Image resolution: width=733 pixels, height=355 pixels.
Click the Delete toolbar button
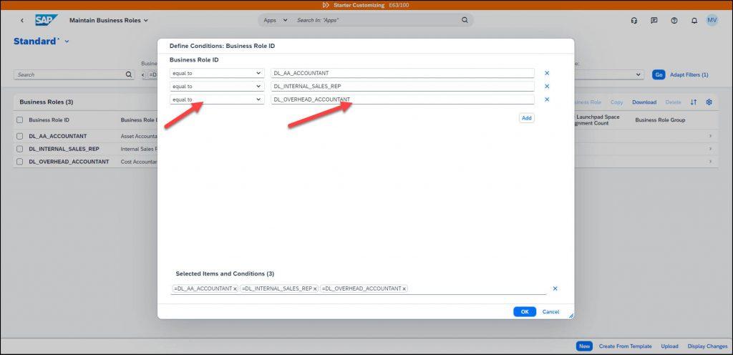(673, 102)
